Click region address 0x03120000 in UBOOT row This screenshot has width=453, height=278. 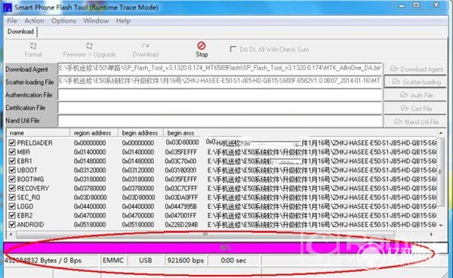[90, 170]
